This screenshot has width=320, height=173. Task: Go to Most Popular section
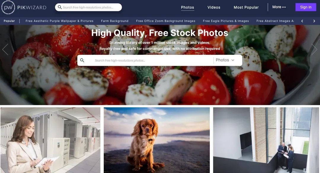246,7
